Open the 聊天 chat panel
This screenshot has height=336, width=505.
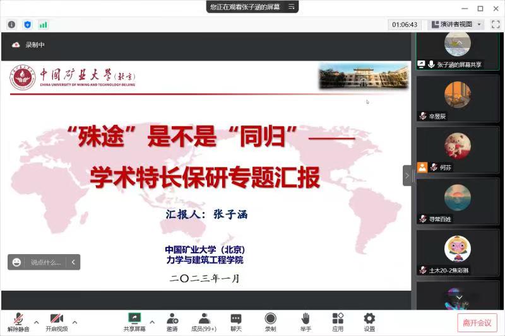click(x=236, y=322)
